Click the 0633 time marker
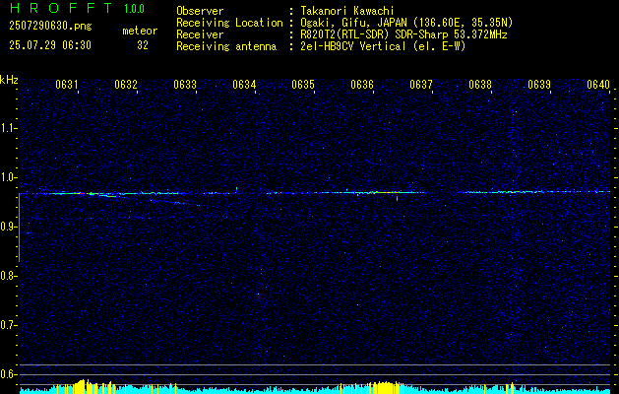 tap(185, 85)
